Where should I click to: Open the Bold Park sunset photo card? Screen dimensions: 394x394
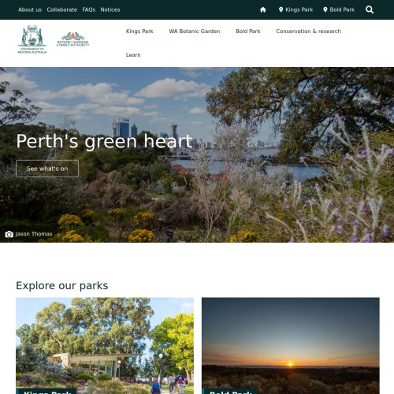(x=291, y=346)
